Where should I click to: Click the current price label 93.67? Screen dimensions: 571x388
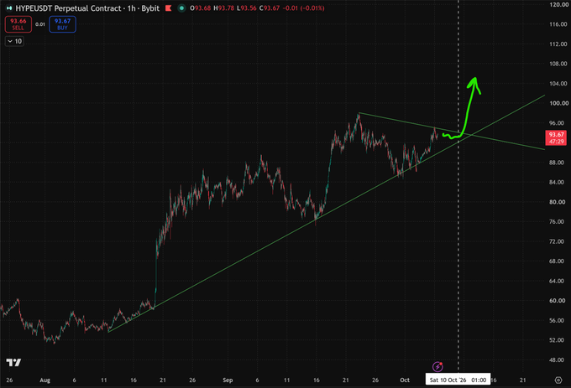[556, 137]
